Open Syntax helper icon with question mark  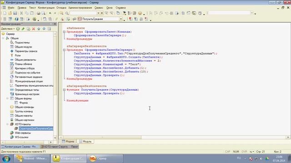point(129,13)
